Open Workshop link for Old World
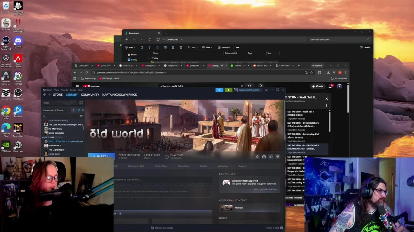This screenshot has height=232, width=414. click(223, 166)
